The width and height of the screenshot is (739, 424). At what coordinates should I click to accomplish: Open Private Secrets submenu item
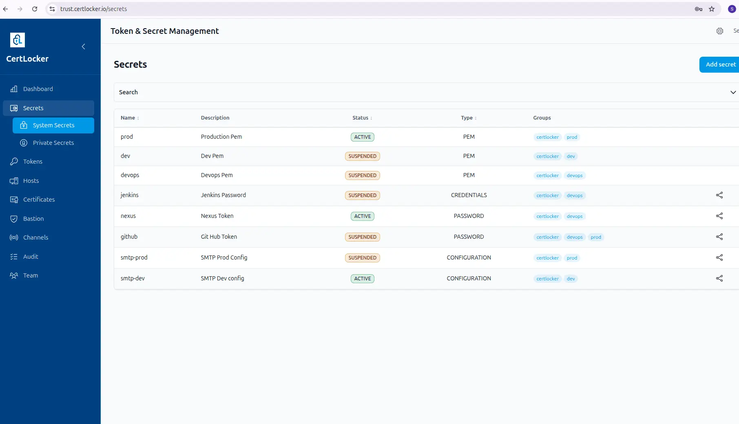coord(53,143)
